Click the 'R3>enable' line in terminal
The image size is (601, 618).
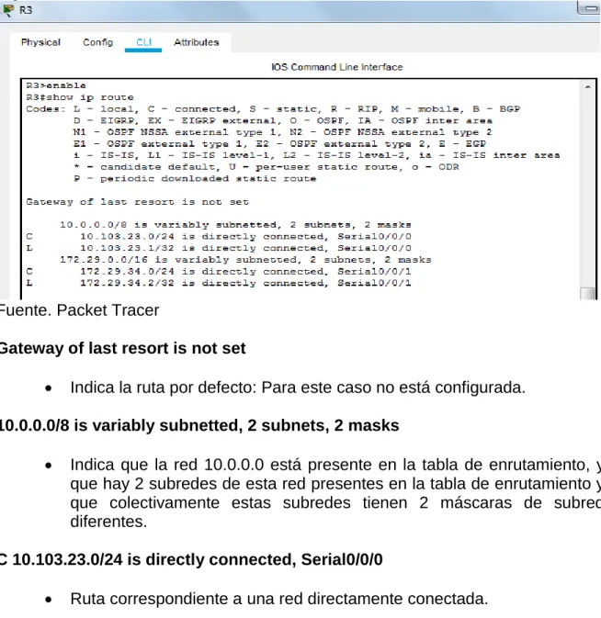point(56,85)
